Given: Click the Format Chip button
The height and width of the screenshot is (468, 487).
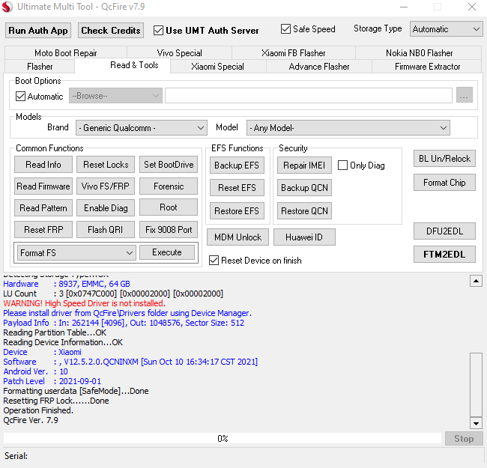Looking at the screenshot, I should coord(444,183).
